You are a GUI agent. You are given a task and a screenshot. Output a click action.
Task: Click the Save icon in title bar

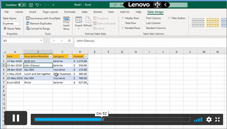point(31,5)
